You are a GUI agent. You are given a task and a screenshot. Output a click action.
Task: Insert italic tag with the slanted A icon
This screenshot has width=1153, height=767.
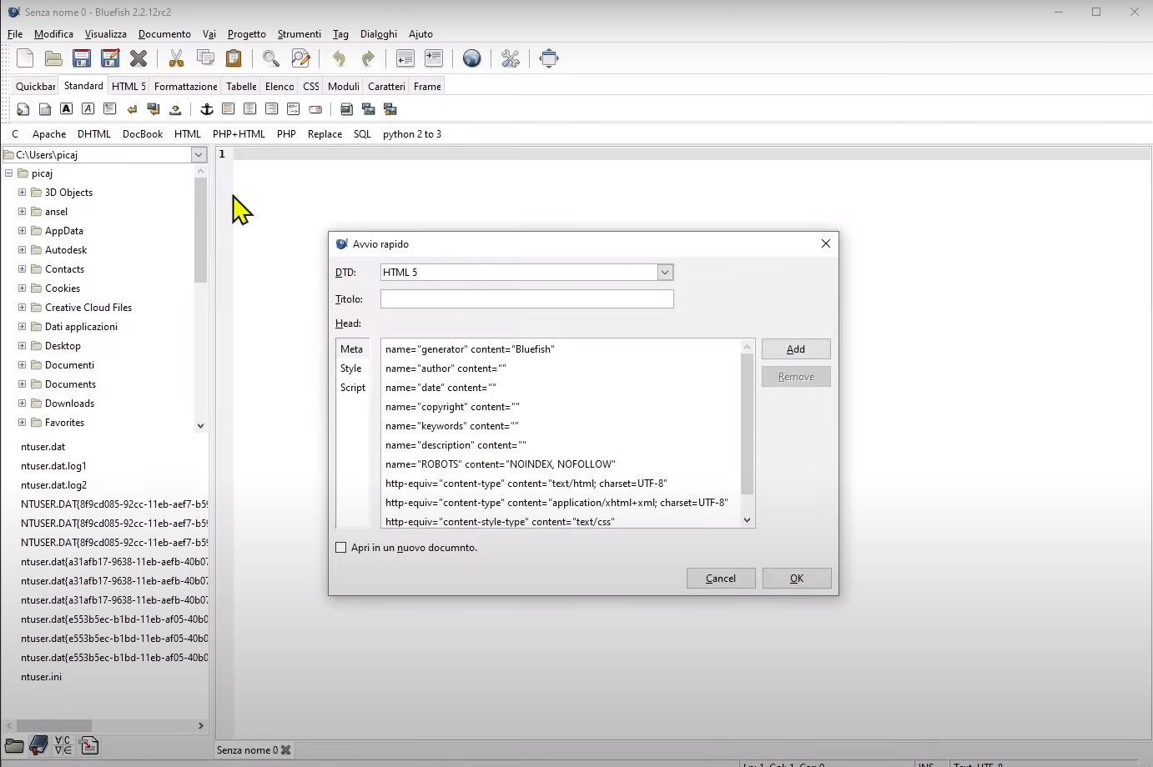[x=88, y=109]
